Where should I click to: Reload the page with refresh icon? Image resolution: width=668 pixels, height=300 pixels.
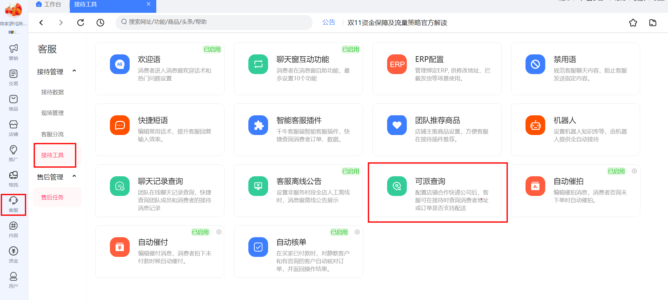tap(80, 22)
